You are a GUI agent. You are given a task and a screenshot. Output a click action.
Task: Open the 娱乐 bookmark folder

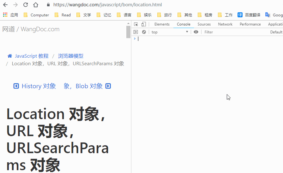point(144,15)
